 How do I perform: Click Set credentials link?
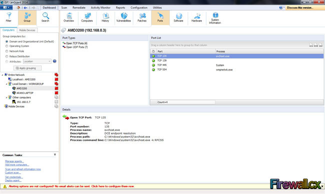(x=14, y=177)
